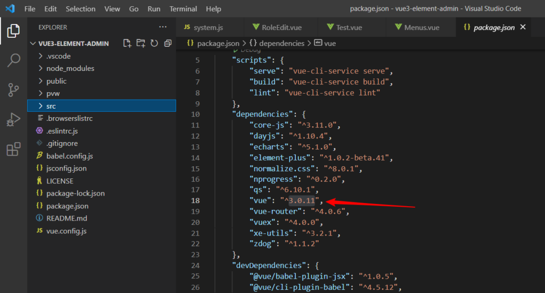The height and width of the screenshot is (293, 545).
Task: Expand the src folder
Action: (x=102, y=106)
